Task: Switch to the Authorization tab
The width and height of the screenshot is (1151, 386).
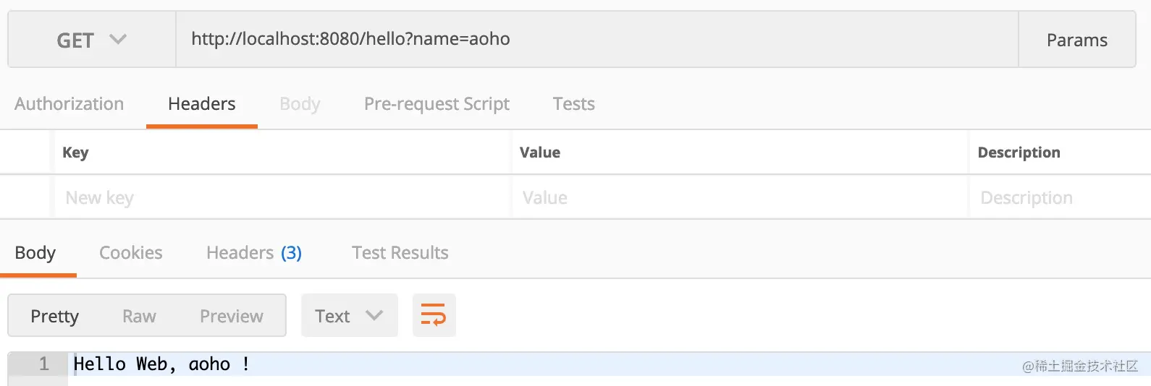Action: tap(69, 104)
